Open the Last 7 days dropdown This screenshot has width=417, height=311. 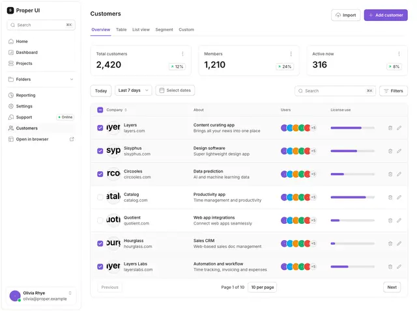coord(133,90)
